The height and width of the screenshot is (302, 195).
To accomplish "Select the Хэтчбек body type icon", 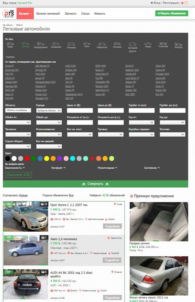I will (25, 44).
